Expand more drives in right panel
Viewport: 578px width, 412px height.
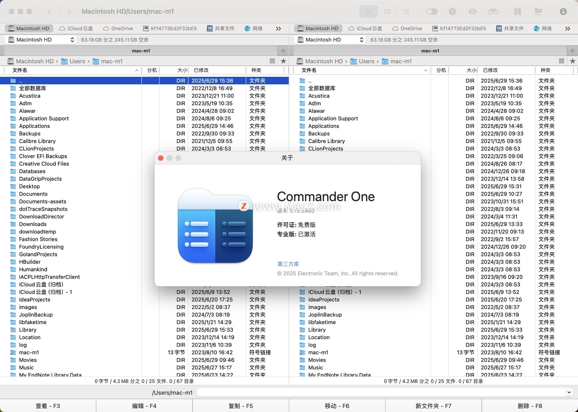tap(567, 29)
